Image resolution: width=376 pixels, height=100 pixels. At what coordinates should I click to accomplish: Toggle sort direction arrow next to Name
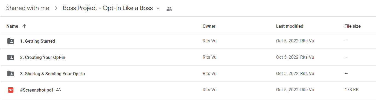coord(24,26)
